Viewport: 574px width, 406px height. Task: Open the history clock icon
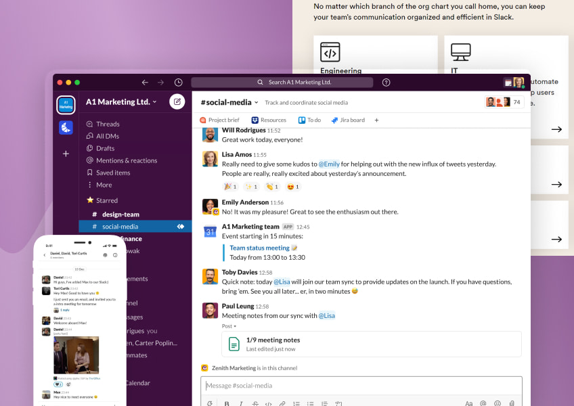pos(178,83)
